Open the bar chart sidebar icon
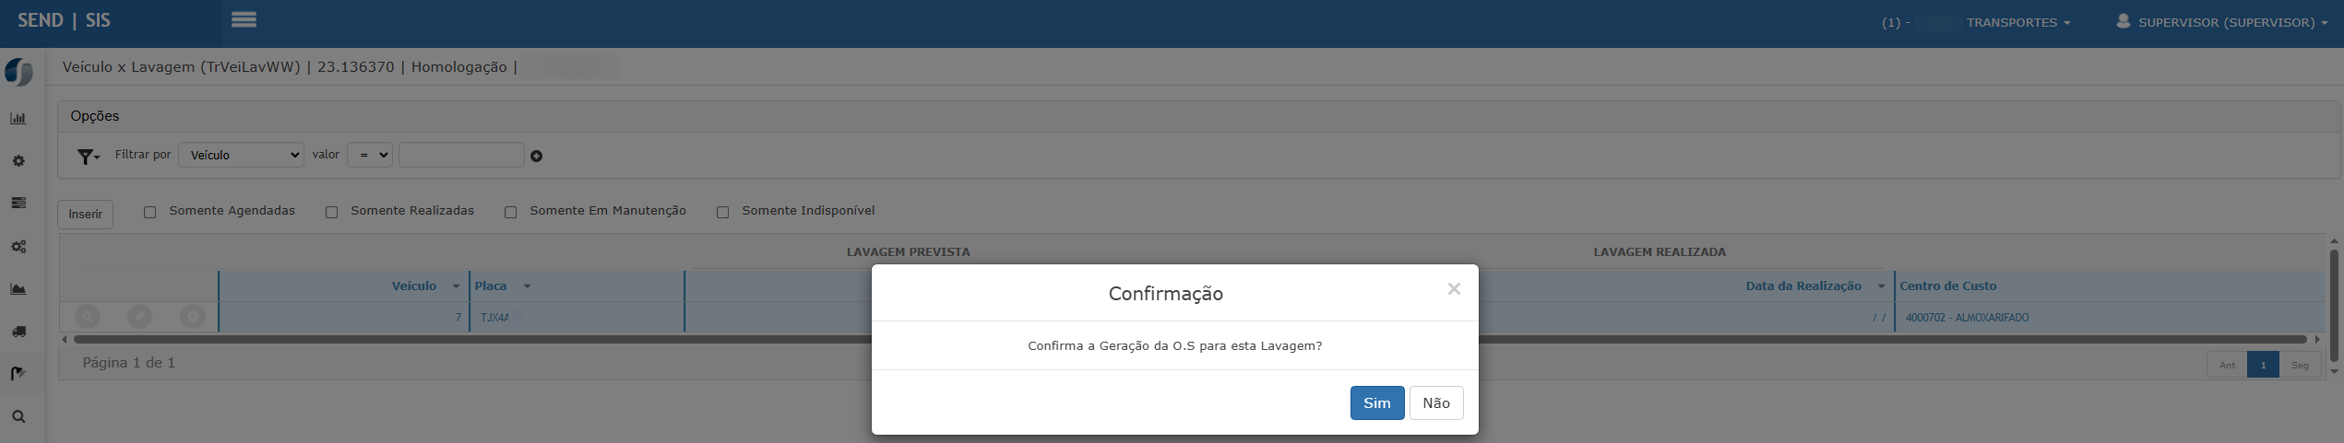 18,119
